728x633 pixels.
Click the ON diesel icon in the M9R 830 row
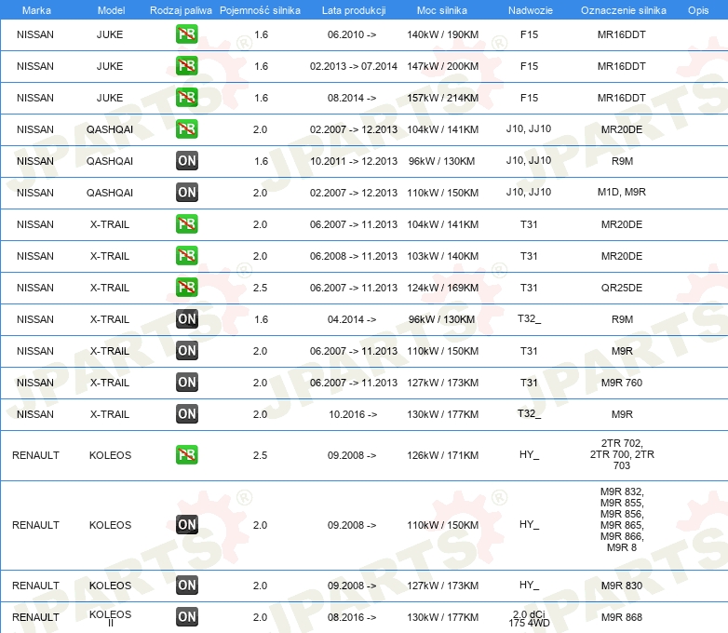tap(186, 586)
